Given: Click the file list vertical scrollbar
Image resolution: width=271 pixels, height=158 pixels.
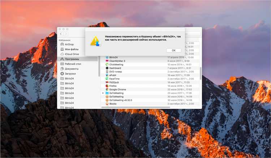Looking at the screenshot, I should click(x=201, y=73).
